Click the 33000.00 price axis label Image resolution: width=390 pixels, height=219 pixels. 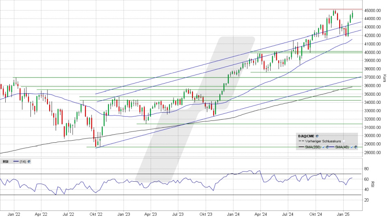pos(373,111)
